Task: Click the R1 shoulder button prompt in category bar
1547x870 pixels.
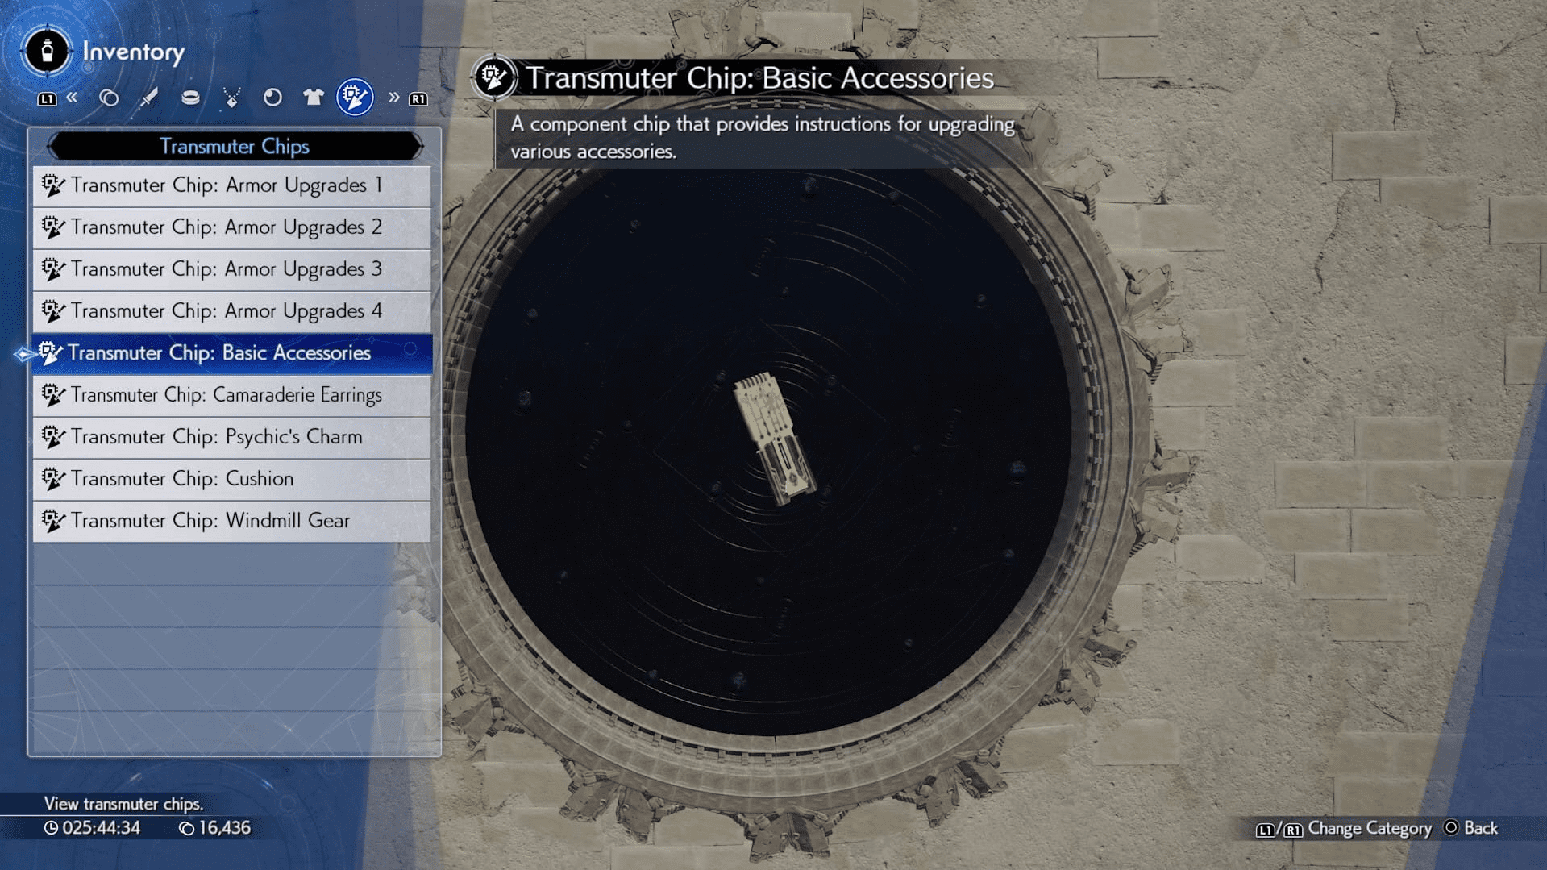Action: pos(418,99)
